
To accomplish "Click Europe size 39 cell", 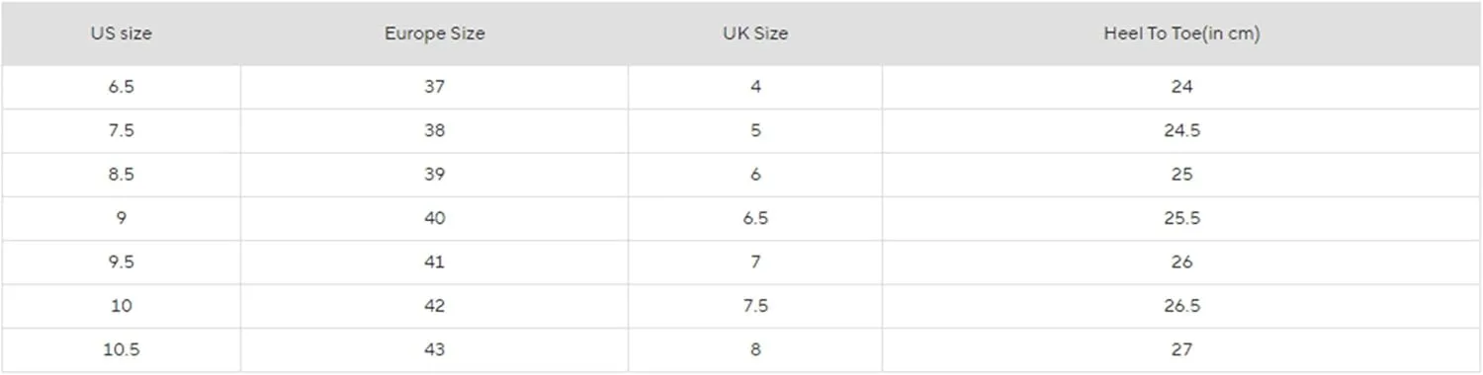I will click(x=434, y=175).
